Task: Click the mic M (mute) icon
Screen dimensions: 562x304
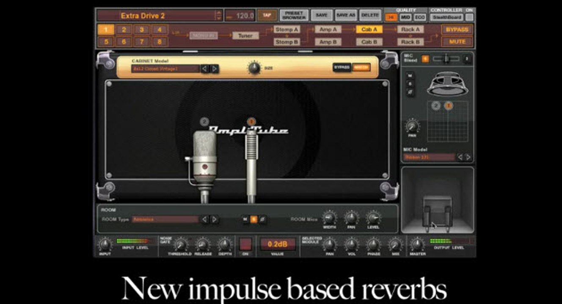Action: (x=410, y=76)
